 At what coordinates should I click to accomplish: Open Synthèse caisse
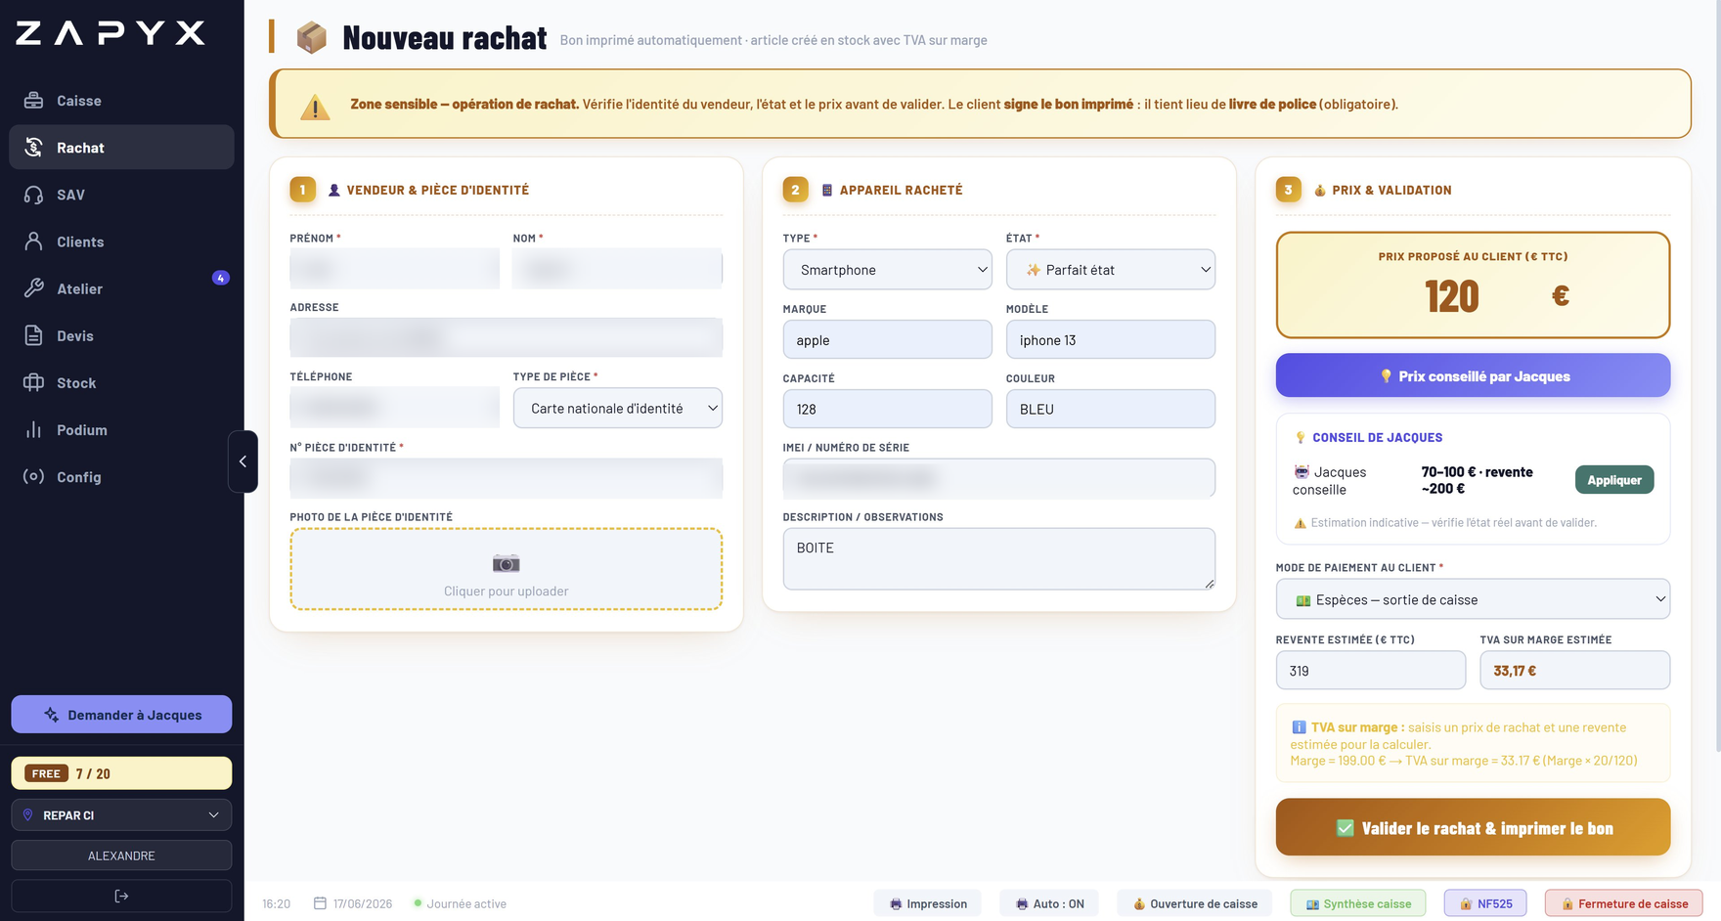1358,903
